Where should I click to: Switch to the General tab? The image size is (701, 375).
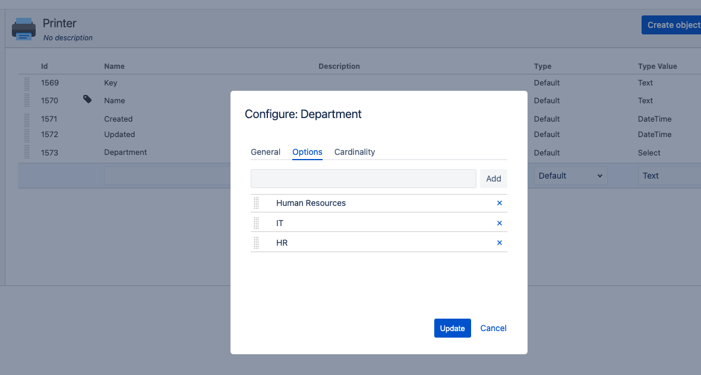point(266,152)
